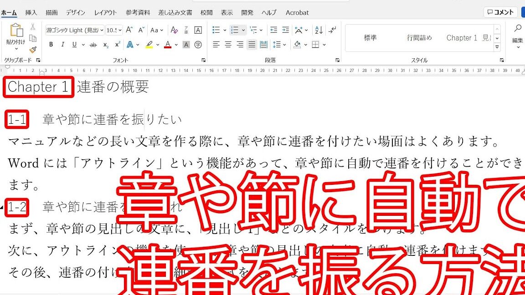Open underline style dropdown arrow
525x295 pixels.
[83, 45]
